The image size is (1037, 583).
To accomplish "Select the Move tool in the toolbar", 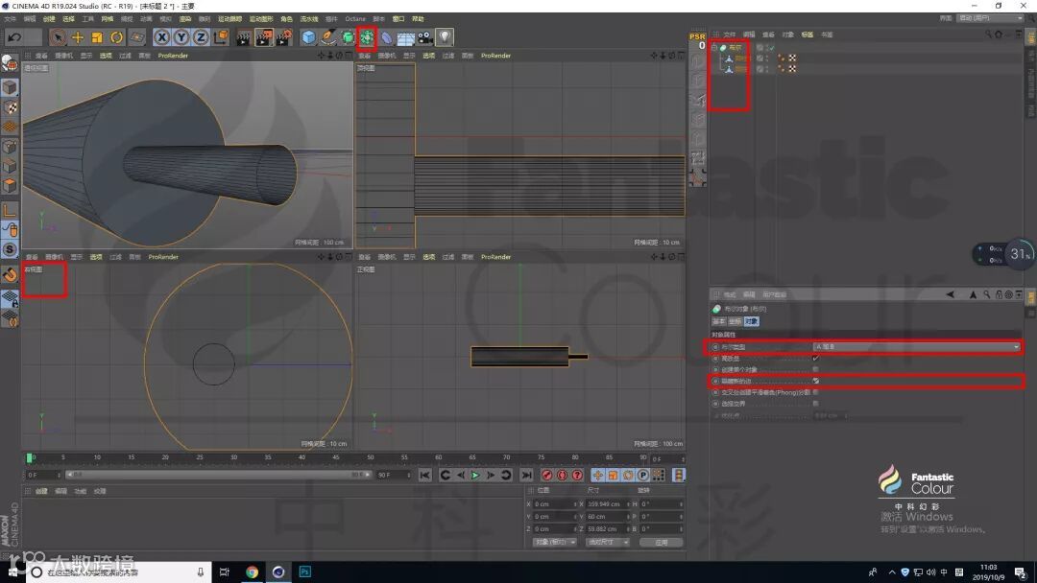I will click(x=78, y=37).
